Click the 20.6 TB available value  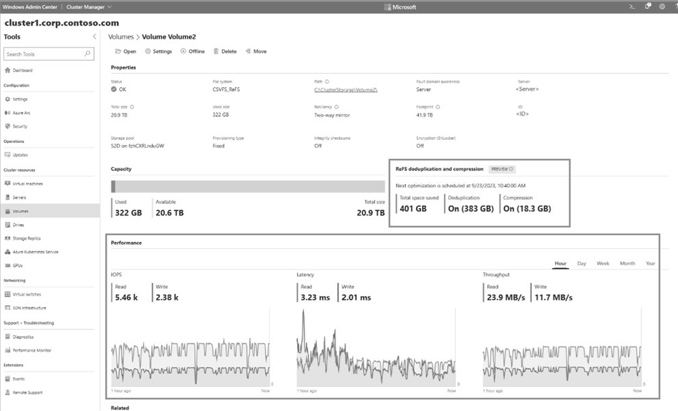169,212
